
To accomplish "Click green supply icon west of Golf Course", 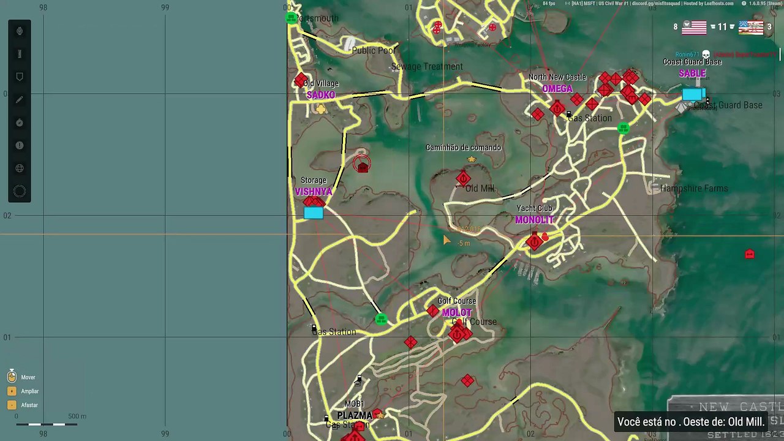I will click(x=381, y=319).
